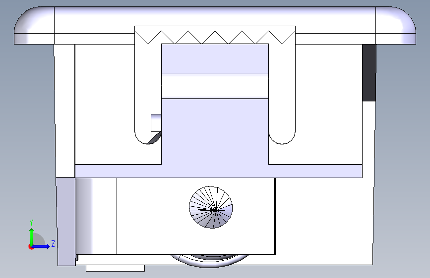Click the blue Z axis of the triad

41,246
